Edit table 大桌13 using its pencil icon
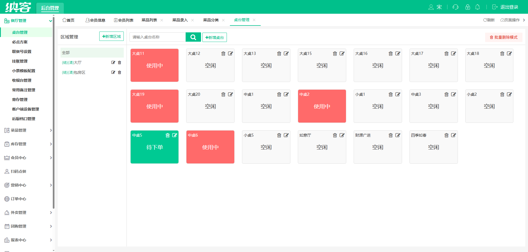This screenshot has height=252, width=528. coord(286,53)
